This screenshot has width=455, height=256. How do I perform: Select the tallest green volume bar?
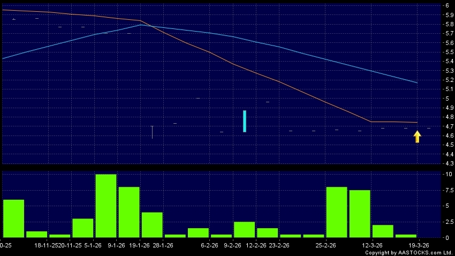(106, 206)
